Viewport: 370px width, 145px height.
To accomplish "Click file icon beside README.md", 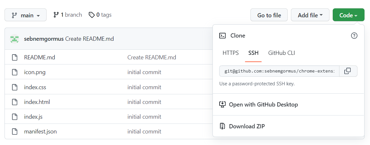I will point(15,57).
